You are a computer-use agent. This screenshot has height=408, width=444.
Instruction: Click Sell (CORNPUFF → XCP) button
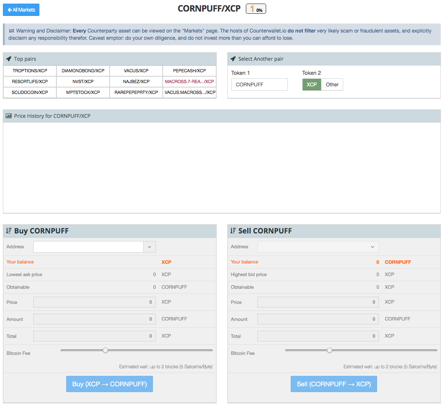click(334, 384)
